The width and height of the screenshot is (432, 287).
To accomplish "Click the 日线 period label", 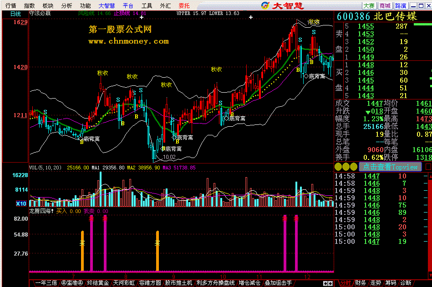I will tap(15, 14).
